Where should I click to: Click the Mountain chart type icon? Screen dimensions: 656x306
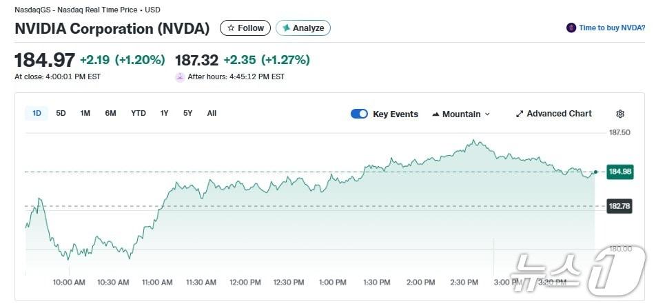coord(435,114)
